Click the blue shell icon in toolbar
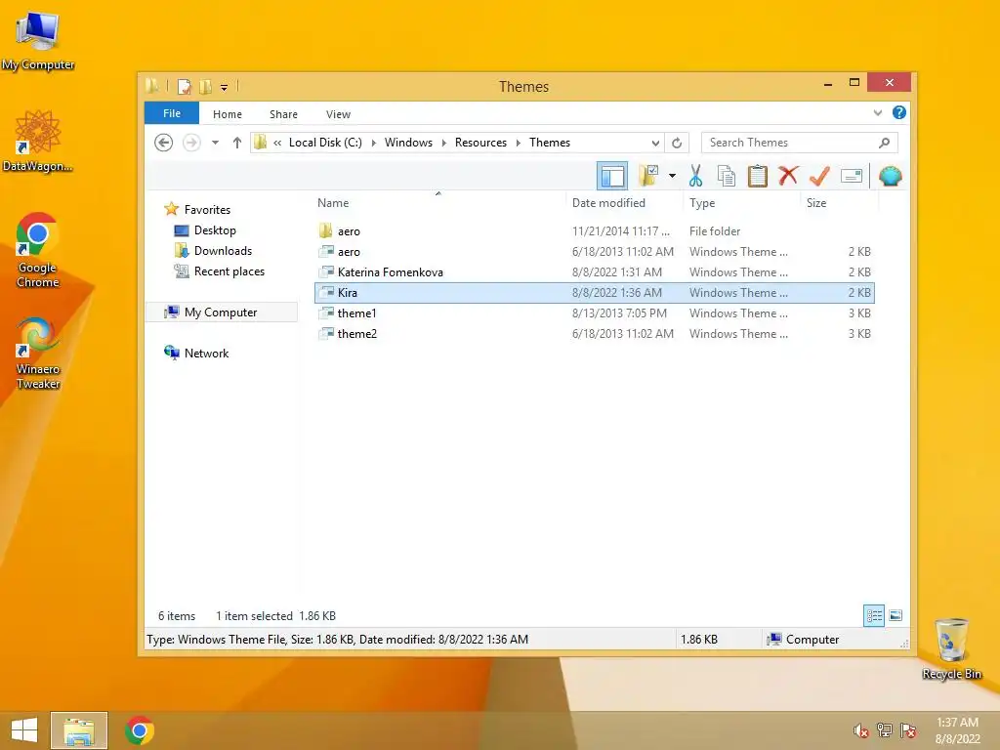The height and width of the screenshot is (750, 1000). point(890,176)
